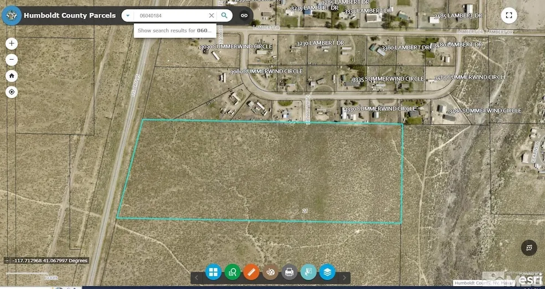Viewport: 545px width, 289px height.
Task: Open the Print widget
Action: (289, 272)
